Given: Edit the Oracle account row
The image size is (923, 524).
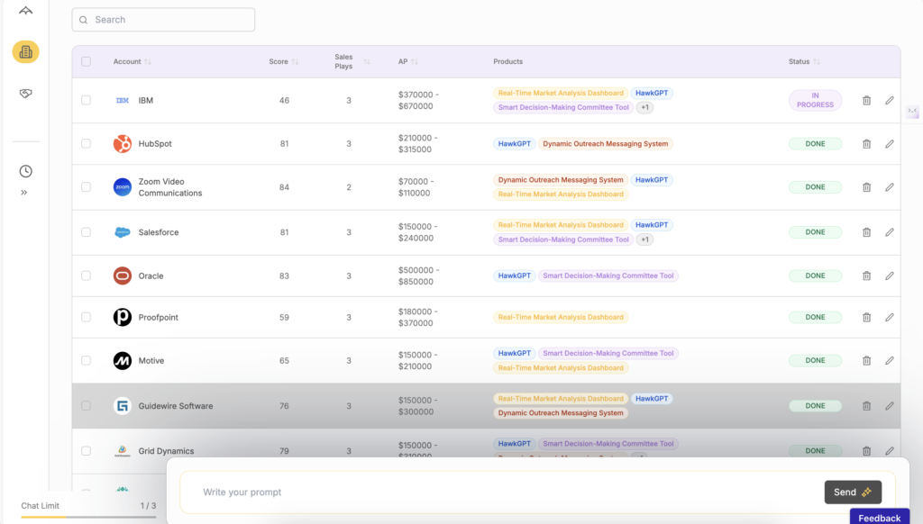Looking at the screenshot, I should tap(890, 276).
